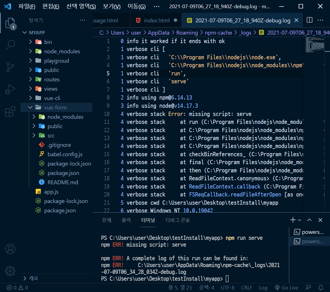This screenshot has width=330, height=292.
Task: Open the 보기(V) menu
Action: click(x=112, y=6)
